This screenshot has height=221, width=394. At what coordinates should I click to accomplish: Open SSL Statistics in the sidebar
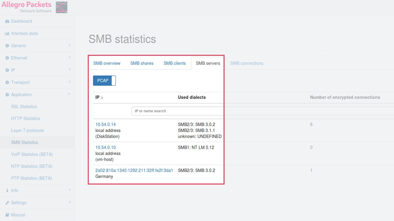24,106
